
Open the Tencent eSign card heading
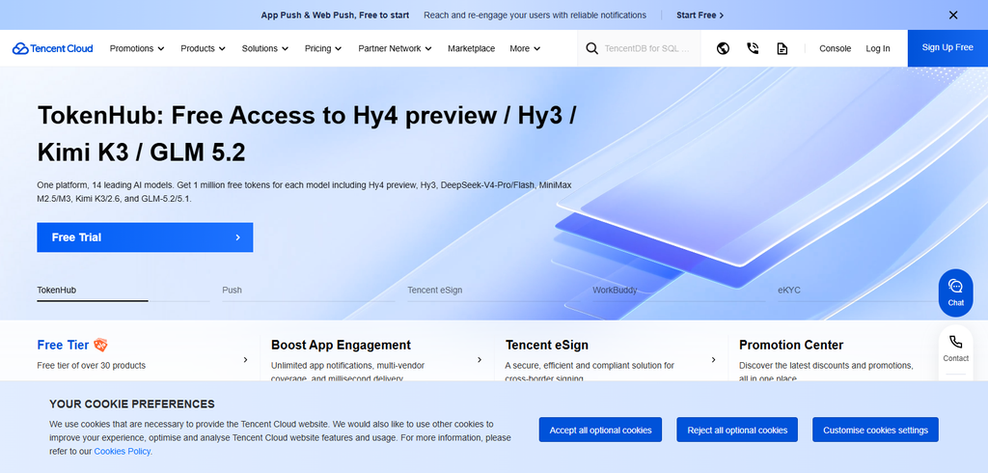tap(547, 345)
